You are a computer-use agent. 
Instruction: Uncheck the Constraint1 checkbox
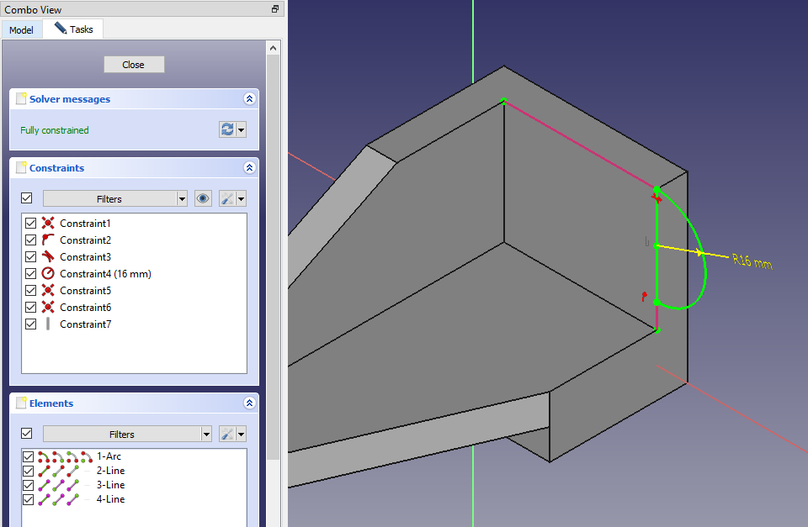click(x=31, y=224)
